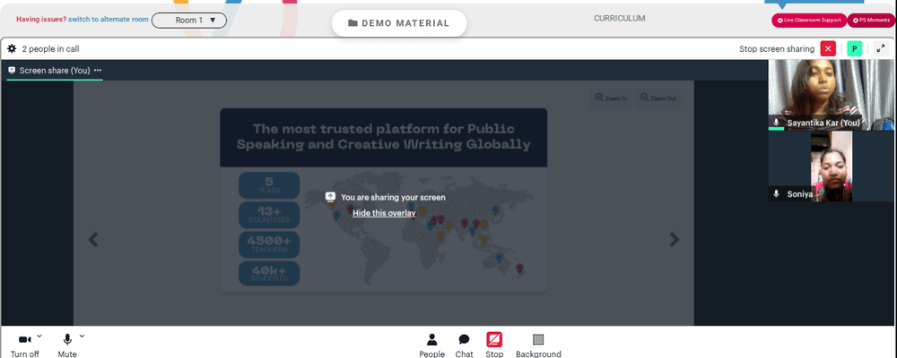This screenshot has width=897, height=358.
Task: Click the 'Having issues?' text
Action: 41,20
